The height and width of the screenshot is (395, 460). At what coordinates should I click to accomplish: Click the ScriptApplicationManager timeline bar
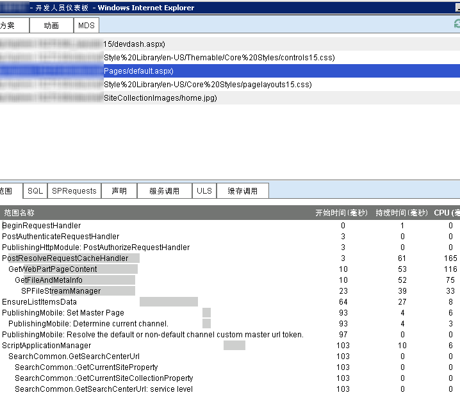click(x=234, y=345)
